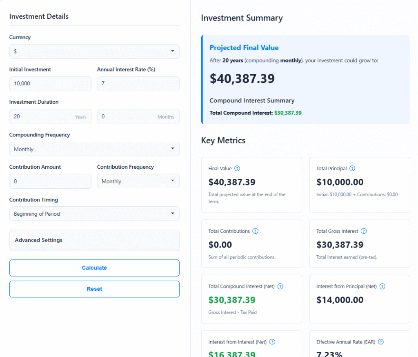Click the Initial Investment input field
Viewport: 418px width, 357px height.
(50, 84)
